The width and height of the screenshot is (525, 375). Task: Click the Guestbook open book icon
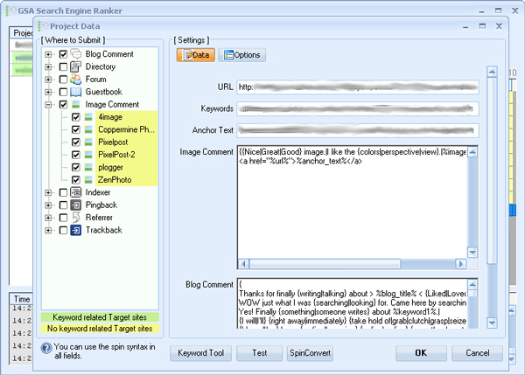click(76, 92)
